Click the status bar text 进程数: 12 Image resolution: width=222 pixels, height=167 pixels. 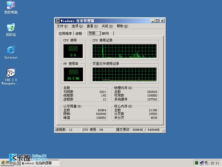click(x=64, y=130)
